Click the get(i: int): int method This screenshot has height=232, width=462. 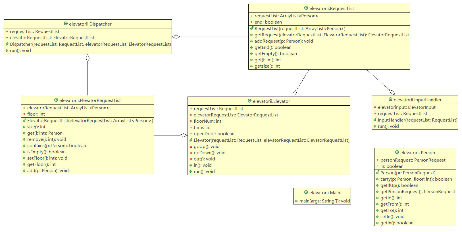(268, 60)
